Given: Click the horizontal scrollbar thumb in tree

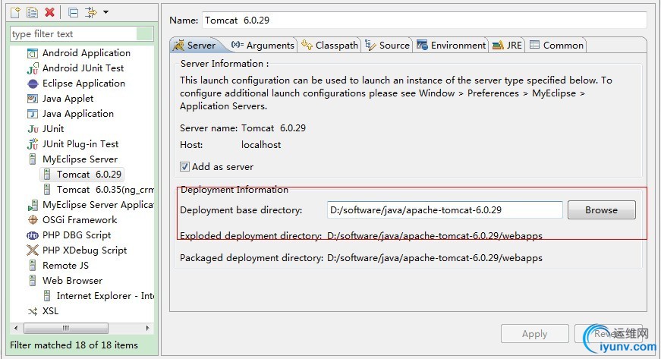Looking at the screenshot, I should 66,328.
